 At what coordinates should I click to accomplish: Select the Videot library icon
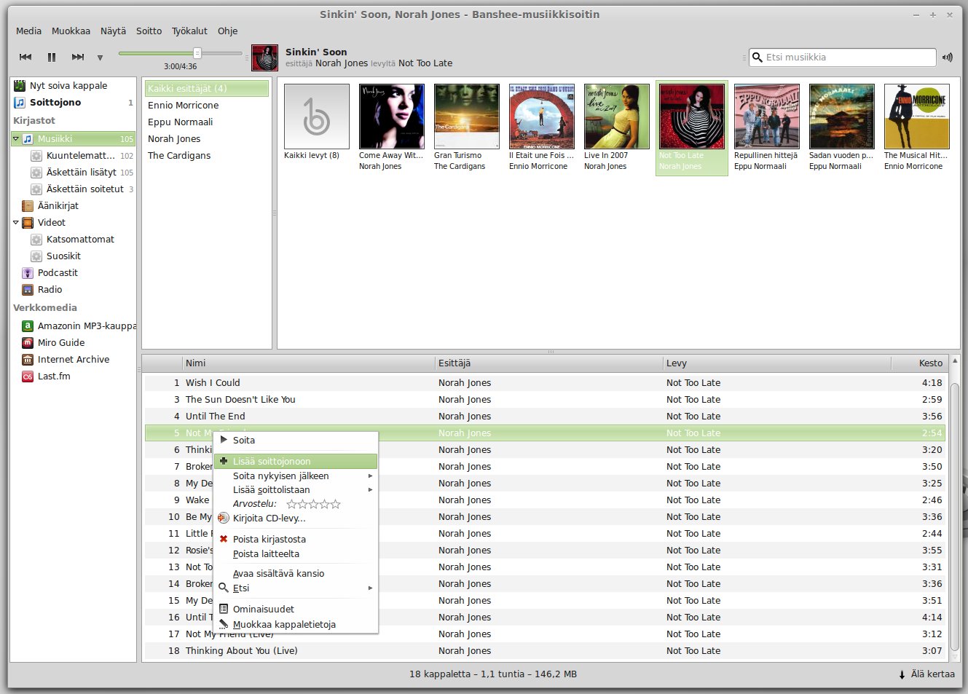pos(28,223)
